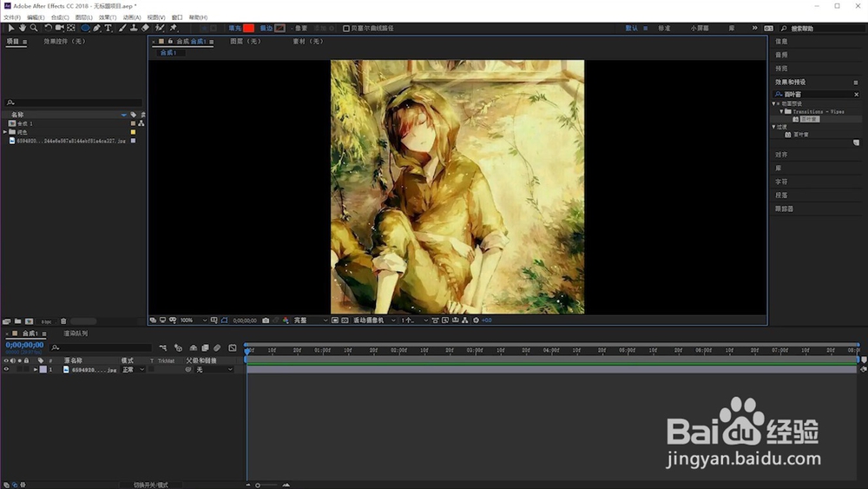
Task: Expand the folder in the Project panel
Action: point(5,132)
